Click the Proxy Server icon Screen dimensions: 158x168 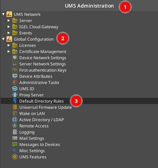tap(15, 95)
